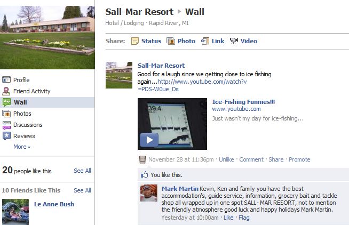
Task: Like Mark Martin's comment
Action: [228, 218]
